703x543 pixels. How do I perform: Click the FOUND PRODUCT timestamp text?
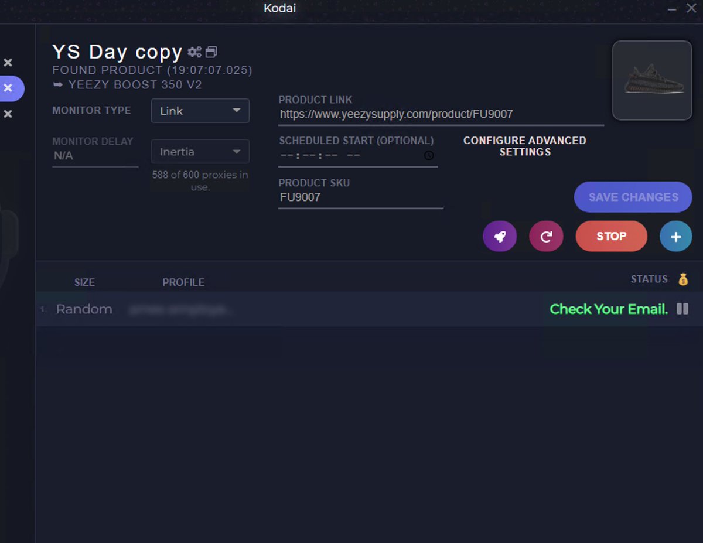pyautogui.click(x=152, y=70)
